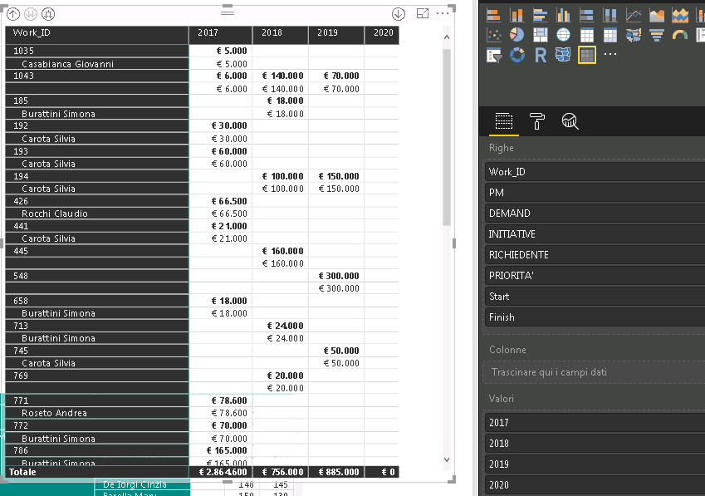Select the 2019 field under Valori
Screen dimensions: 705x496
pyautogui.click(x=595, y=464)
